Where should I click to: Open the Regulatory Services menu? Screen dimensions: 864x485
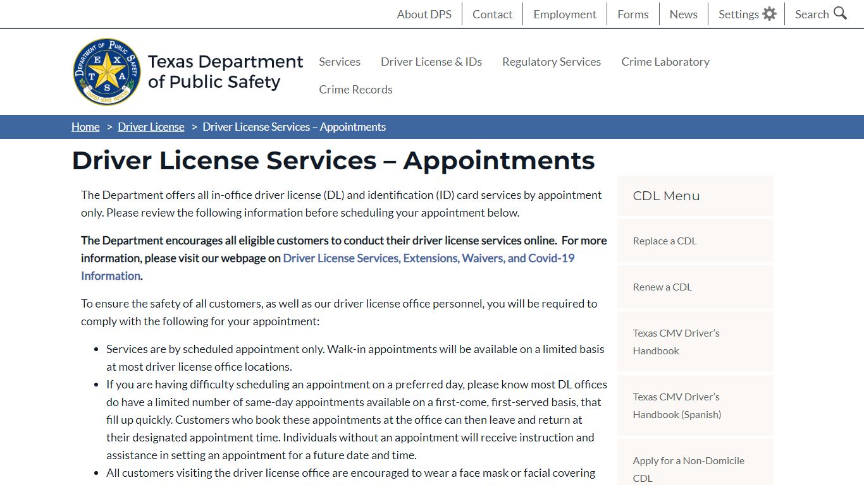(552, 61)
